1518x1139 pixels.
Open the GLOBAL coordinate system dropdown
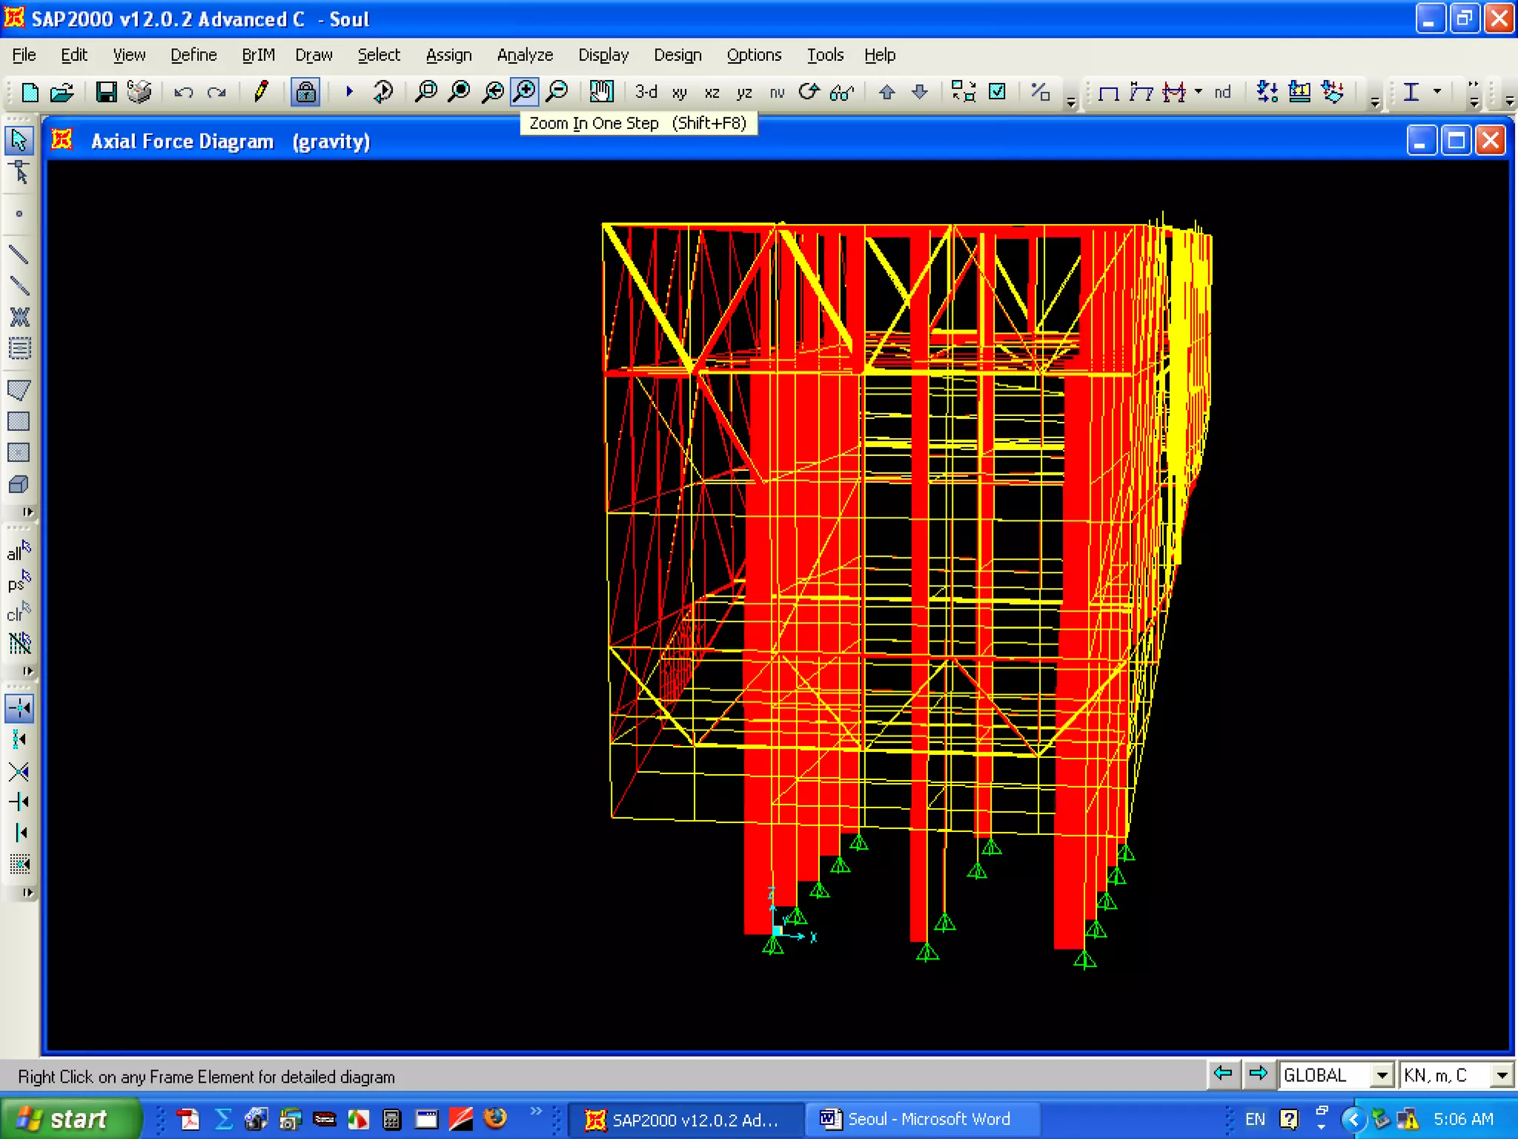coord(1382,1075)
